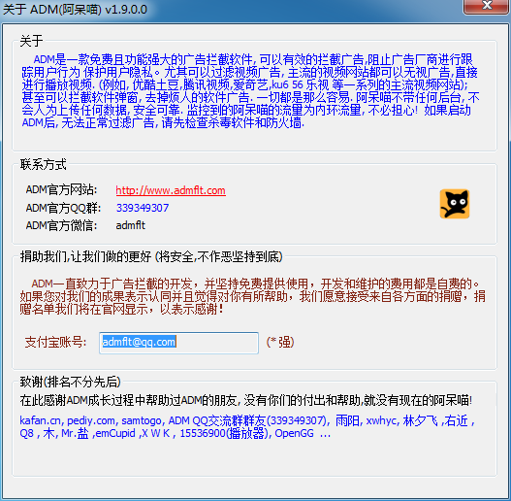The height and width of the screenshot is (501, 511).
Task: Click the 支付宝账号 label
Action: [55, 343]
